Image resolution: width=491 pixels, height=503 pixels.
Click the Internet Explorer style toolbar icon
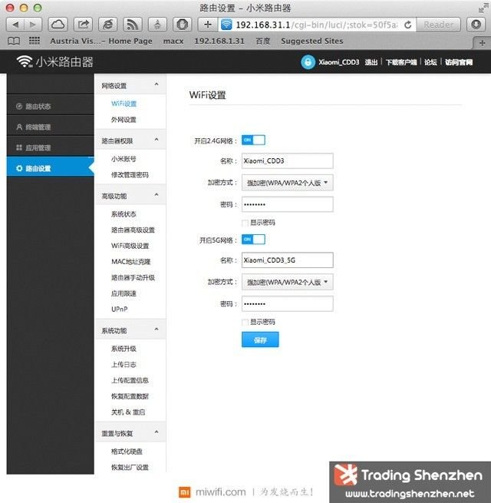pos(107,25)
